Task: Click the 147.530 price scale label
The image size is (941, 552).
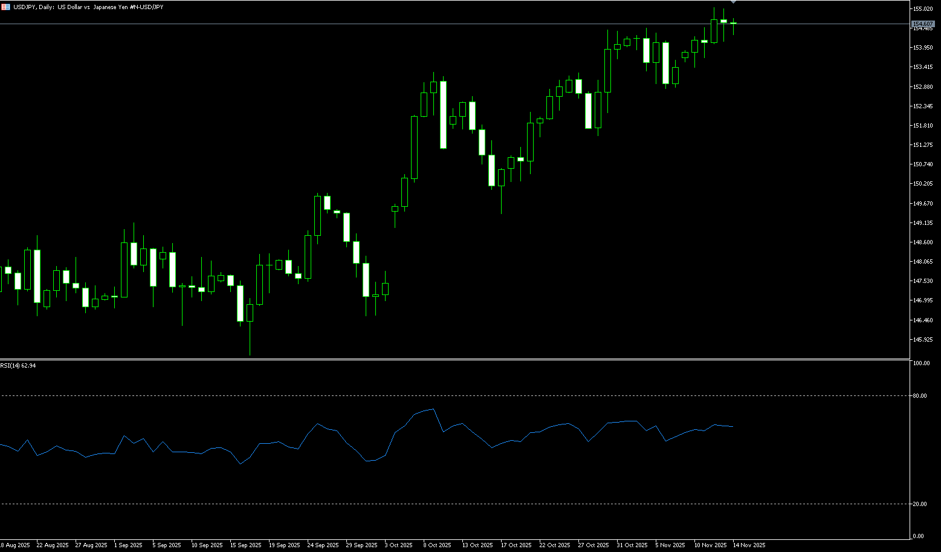Action: point(923,281)
